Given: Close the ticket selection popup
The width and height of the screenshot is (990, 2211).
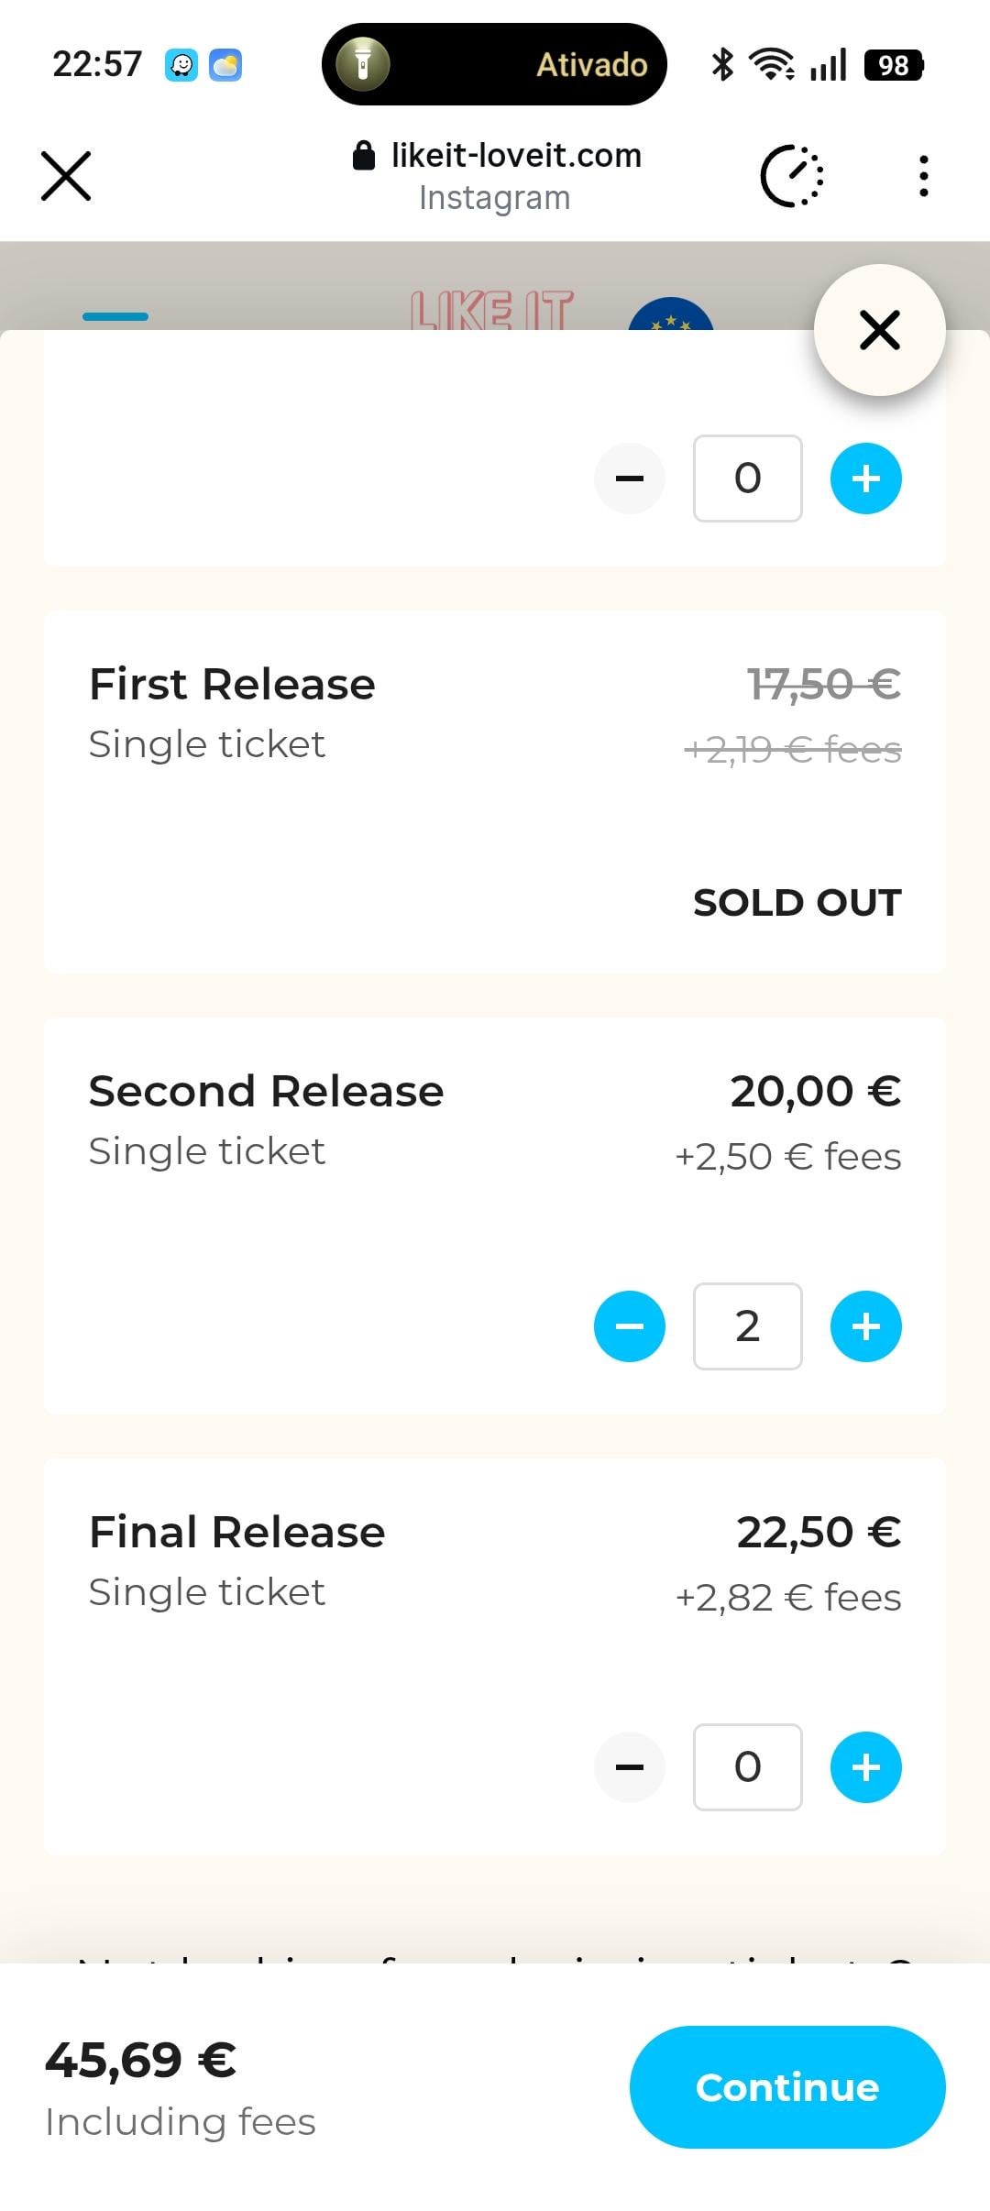Looking at the screenshot, I should pyautogui.click(x=879, y=330).
